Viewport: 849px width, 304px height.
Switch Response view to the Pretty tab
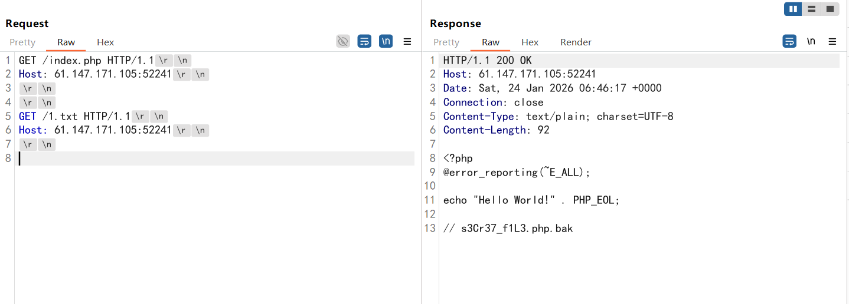446,42
